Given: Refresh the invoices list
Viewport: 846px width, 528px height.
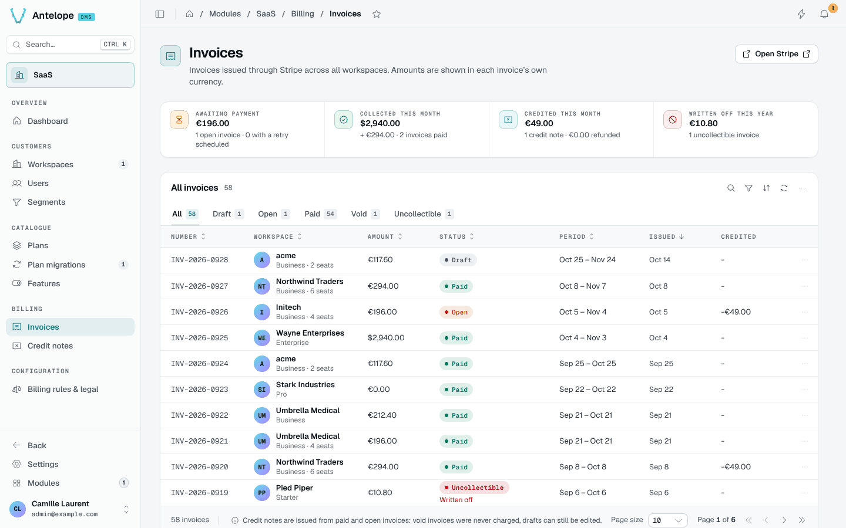Looking at the screenshot, I should [x=784, y=188].
